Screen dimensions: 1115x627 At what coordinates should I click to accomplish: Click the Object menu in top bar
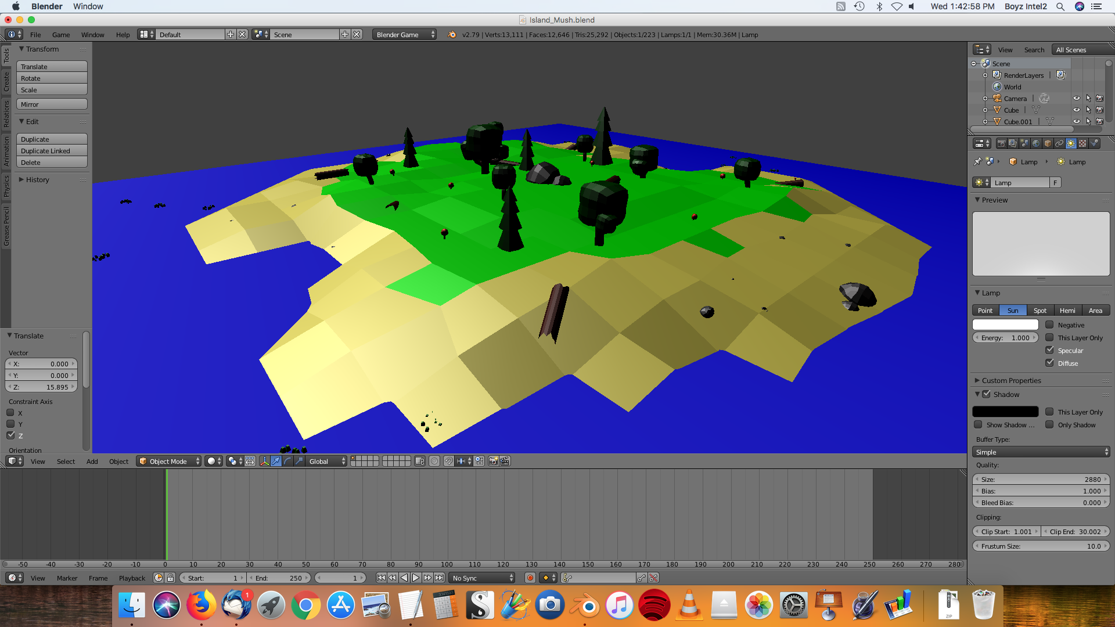pos(118,461)
